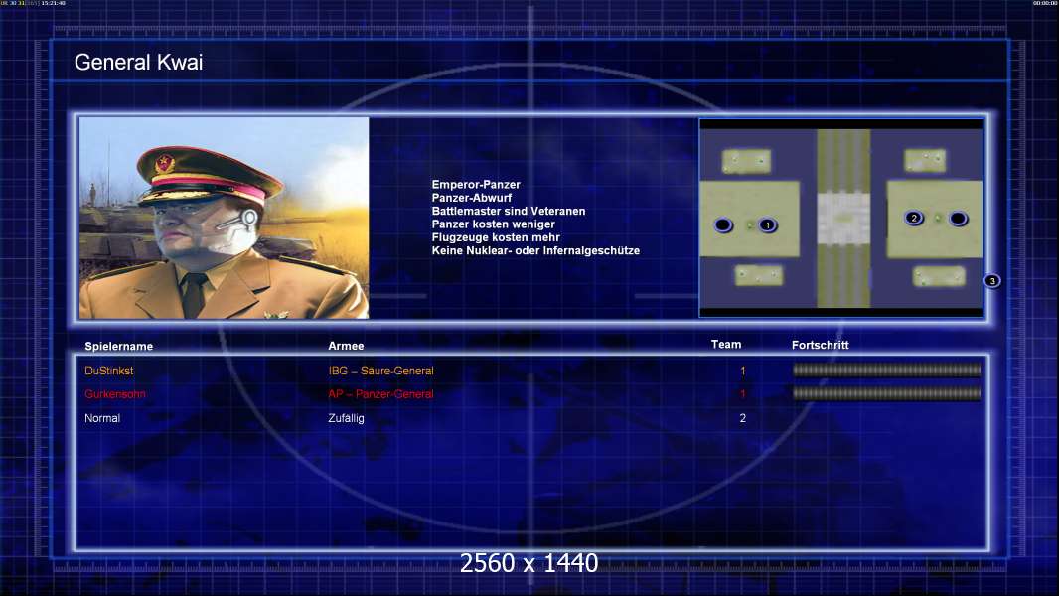1059x596 pixels.
Task: Click team number 1 for Gurkensohn
Action: pos(743,394)
